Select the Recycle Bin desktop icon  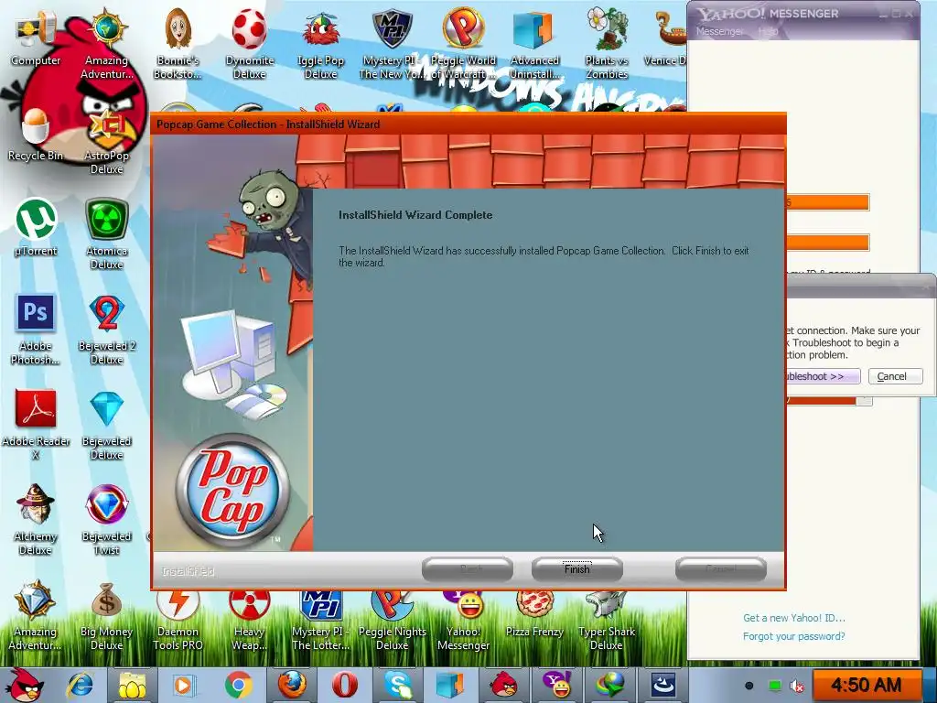pyautogui.click(x=36, y=135)
